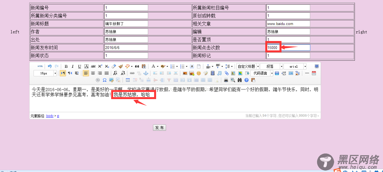Screen dimensions: 383x172
Task: Open the 代码语言 code language dropdown
Action: (x=262, y=73)
